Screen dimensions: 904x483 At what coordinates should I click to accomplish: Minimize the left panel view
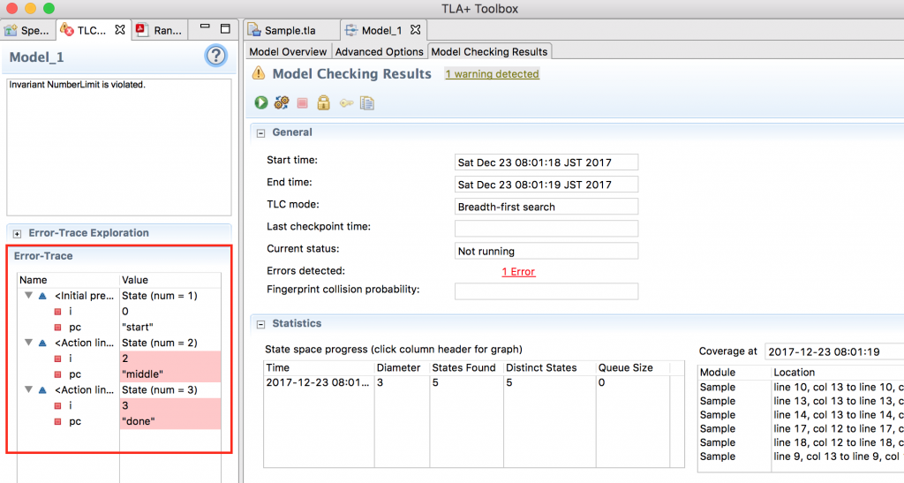(205, 27)
